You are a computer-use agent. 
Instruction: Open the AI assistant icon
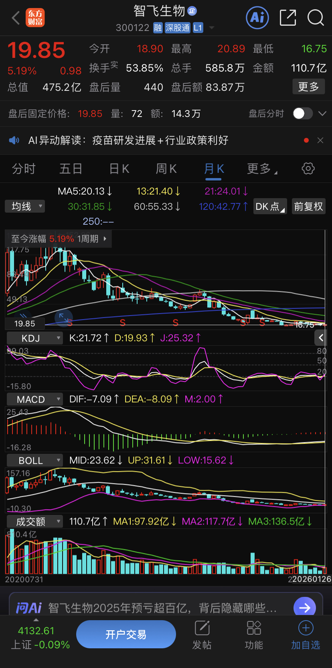(257, 17)
